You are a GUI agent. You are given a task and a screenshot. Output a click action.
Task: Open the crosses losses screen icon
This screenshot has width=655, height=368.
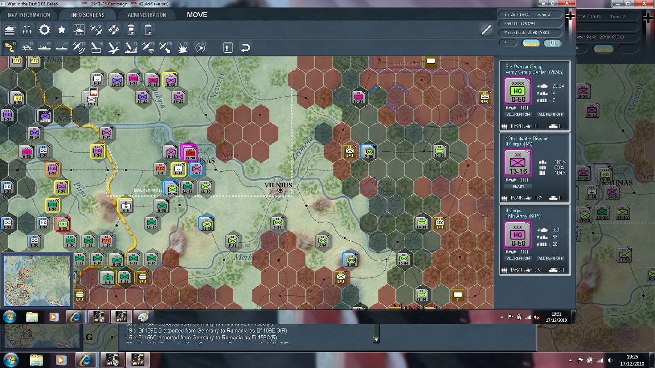(x=27, y=30)
